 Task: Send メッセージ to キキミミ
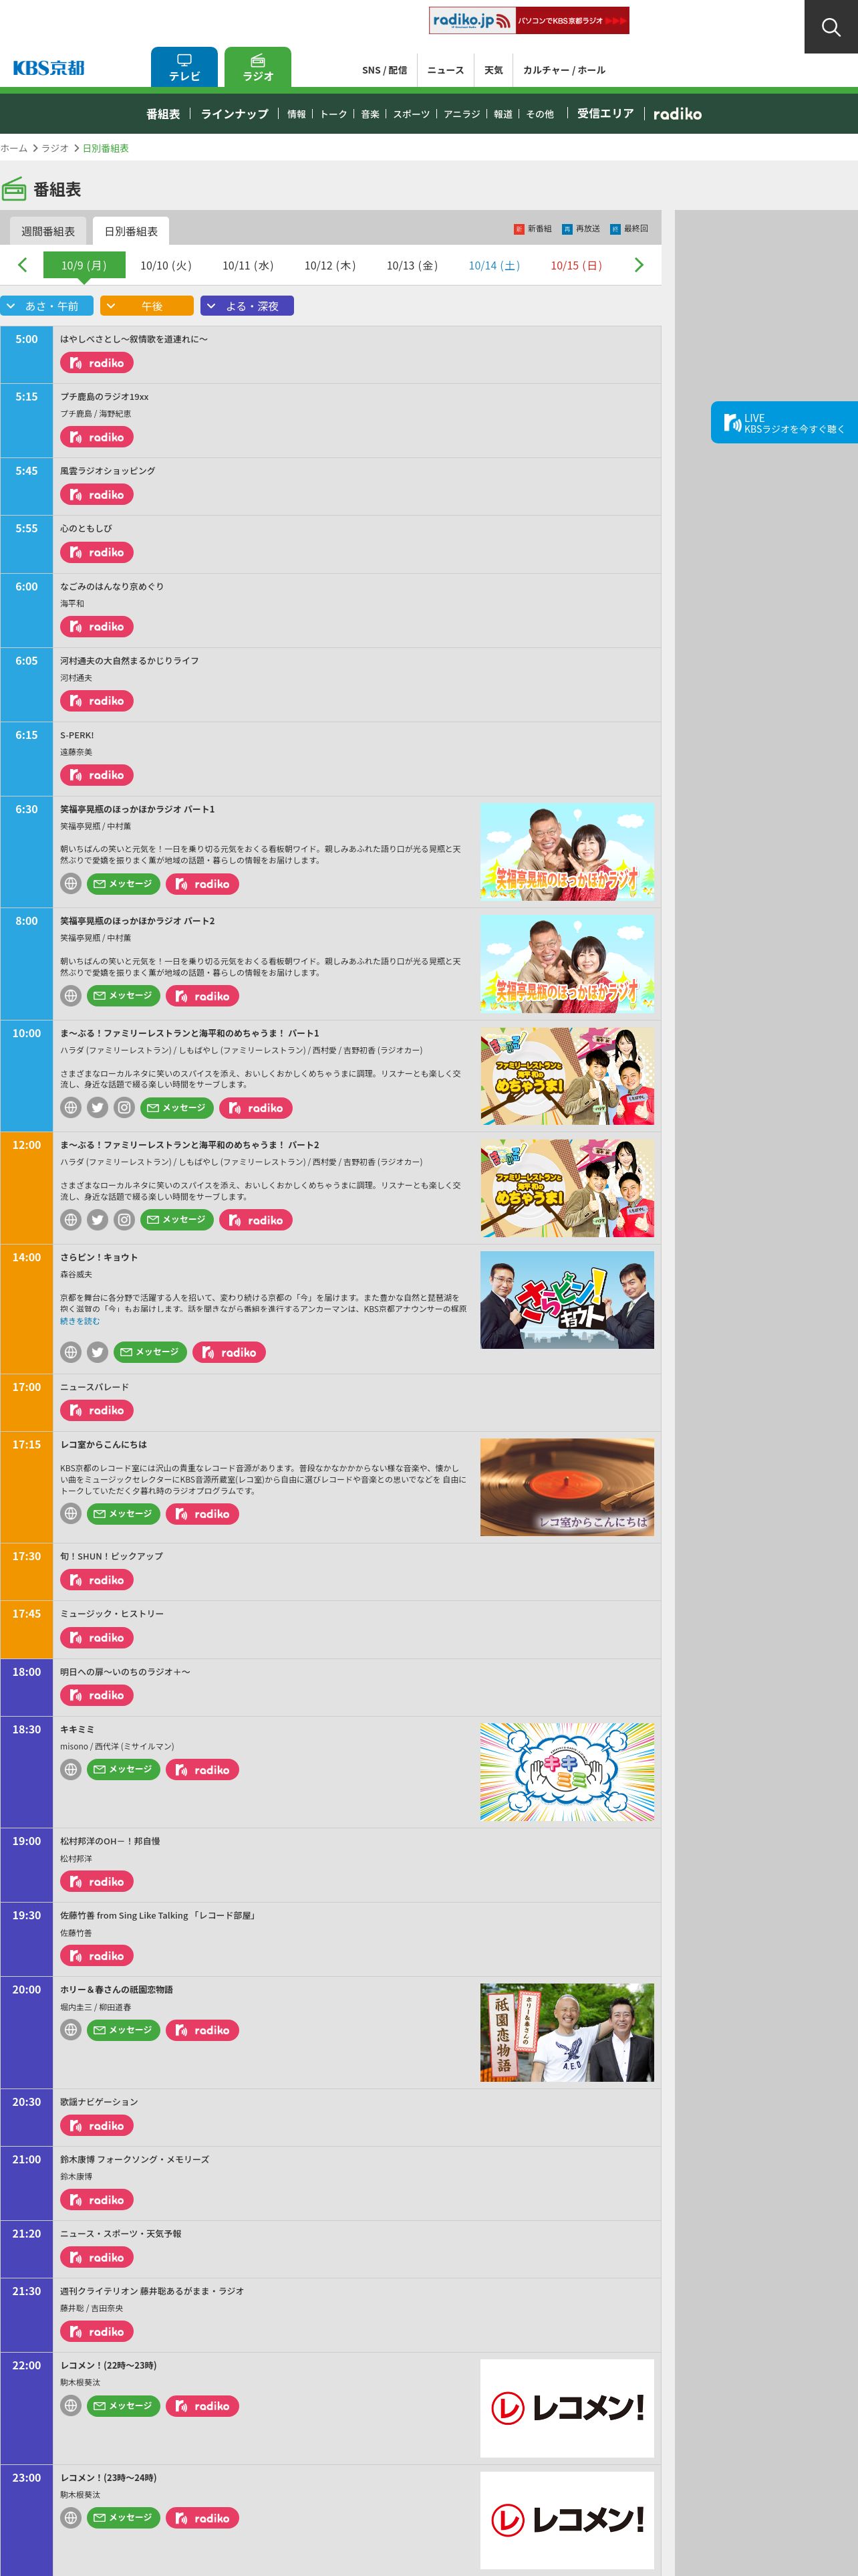[x=124, y=1770]
